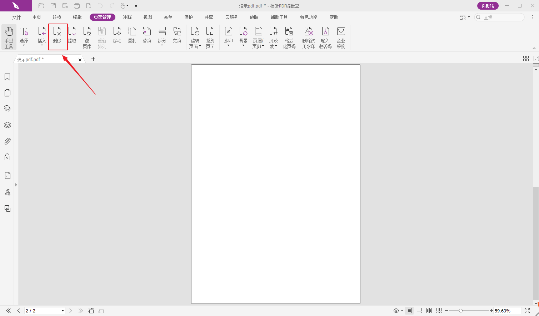Toggle full screen mode

[527, 311]
